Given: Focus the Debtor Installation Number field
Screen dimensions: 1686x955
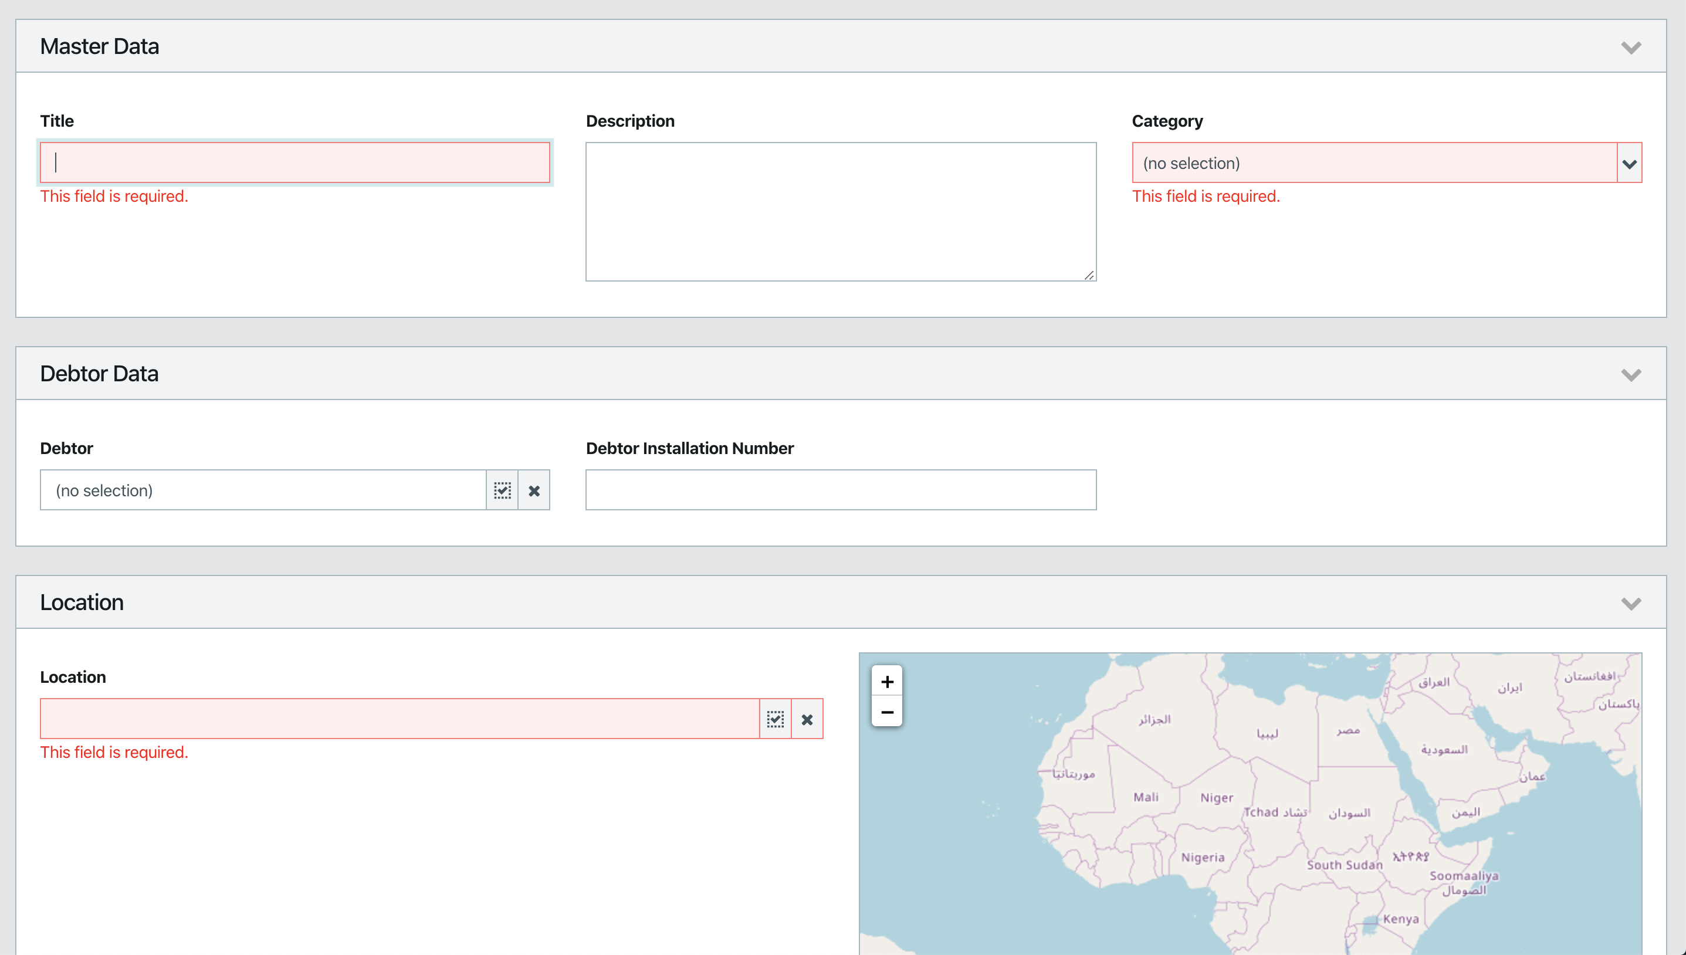Looking at the screenshot, I should click(x=841, y=490).
